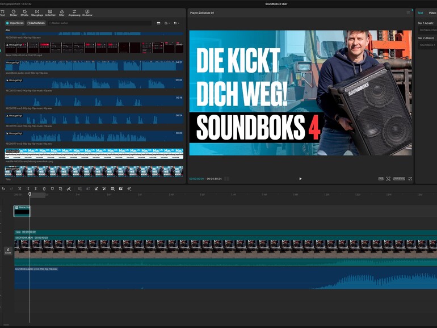This screenshot has height=328, width=437.
Task: Click the Importieren button
Action: 15,23
